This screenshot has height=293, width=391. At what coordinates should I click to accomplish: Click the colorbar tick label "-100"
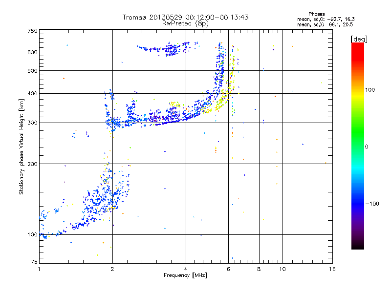tap(372, 204)
